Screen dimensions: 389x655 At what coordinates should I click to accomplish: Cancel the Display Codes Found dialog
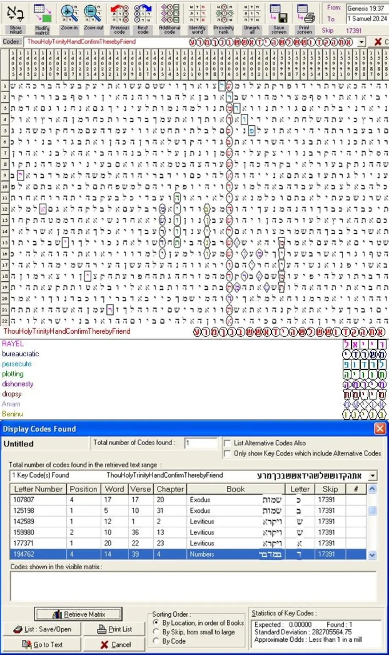114,644
